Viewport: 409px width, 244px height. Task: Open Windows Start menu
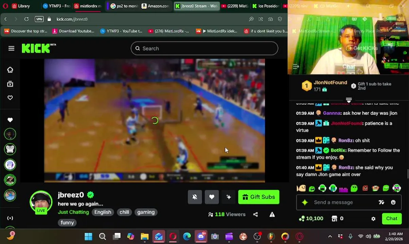[88, 237]
